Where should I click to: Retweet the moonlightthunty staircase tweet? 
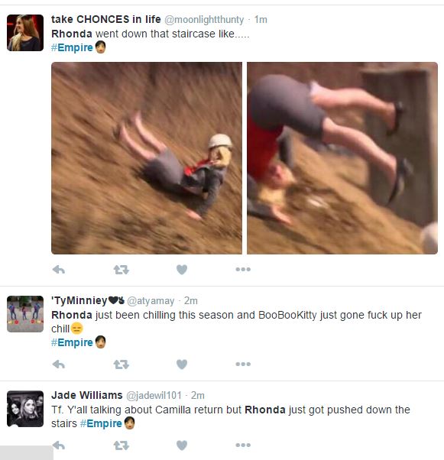(122, 269)
